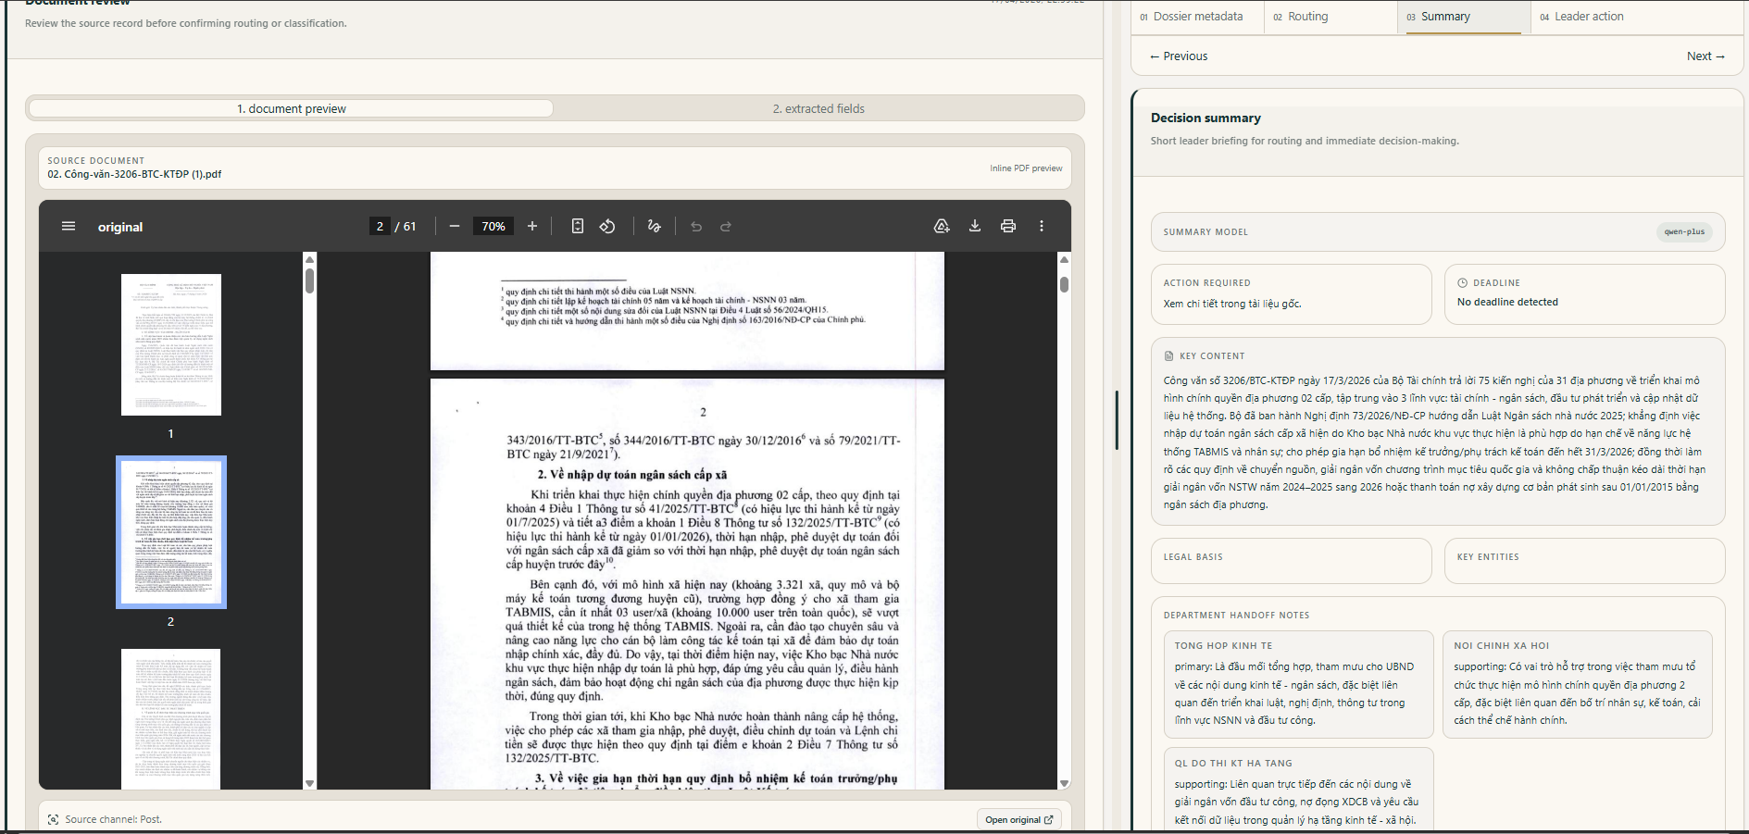Open the PDF sidebar hamburger menu
The width and height of the screenshot is (1749, 834).
pos(69,227)
